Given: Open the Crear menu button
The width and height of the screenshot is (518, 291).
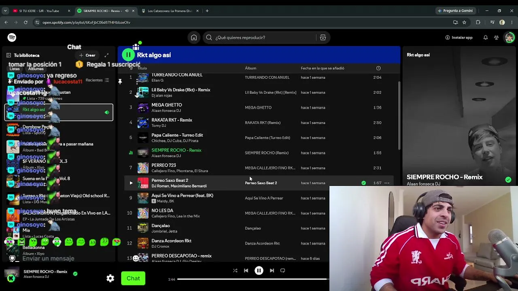Looking at the screenshot, I should point(87,55).
